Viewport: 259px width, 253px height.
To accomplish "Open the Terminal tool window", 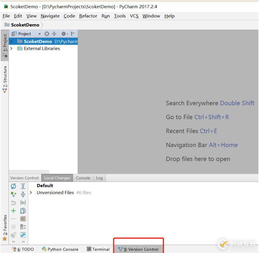I will pos(98,249).
